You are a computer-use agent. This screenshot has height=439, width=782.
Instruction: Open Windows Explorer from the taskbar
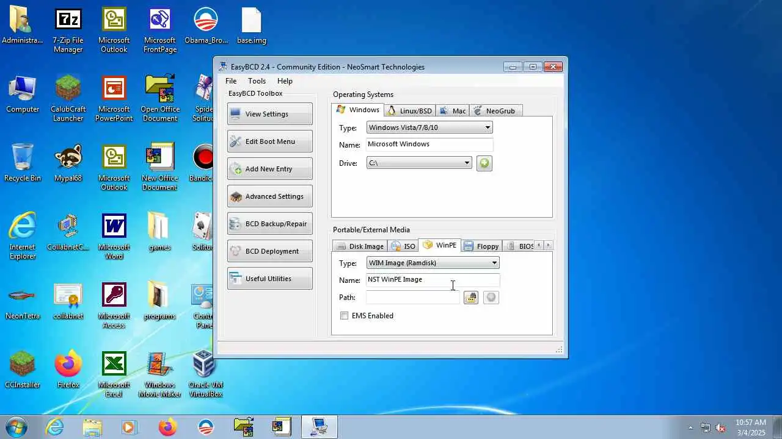click(92, 427)
